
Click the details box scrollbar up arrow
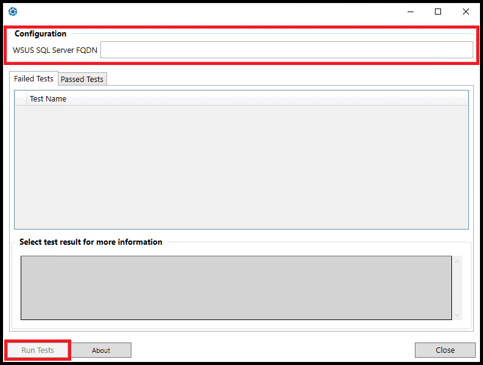[x=457, y=261]
